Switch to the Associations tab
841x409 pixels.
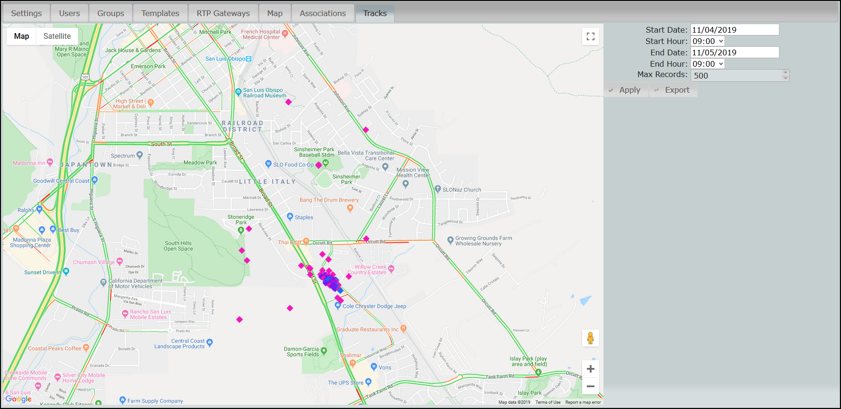pyautogui.click(x=323, y=13)
